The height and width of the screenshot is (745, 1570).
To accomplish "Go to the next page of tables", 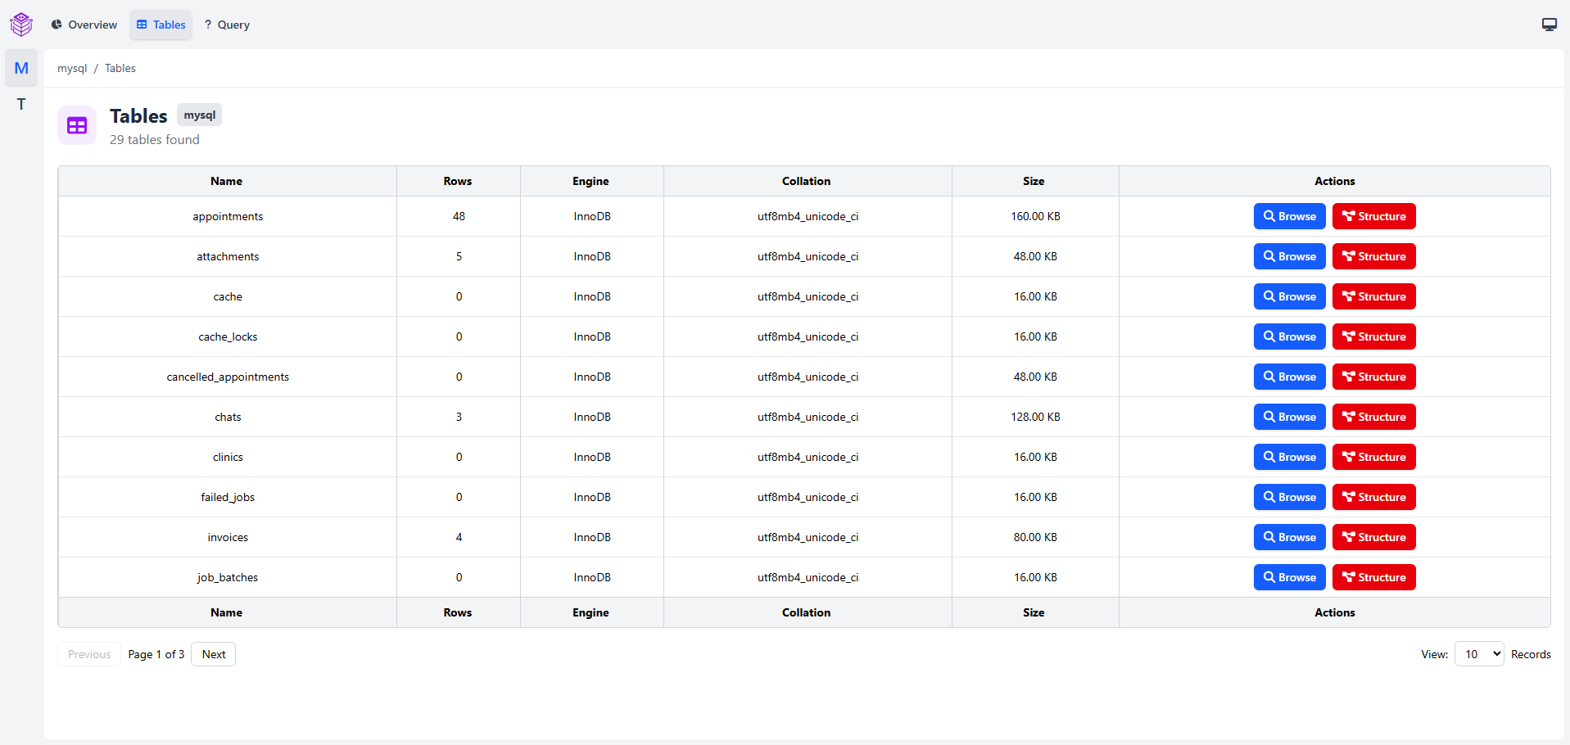I will pos(213,654).
